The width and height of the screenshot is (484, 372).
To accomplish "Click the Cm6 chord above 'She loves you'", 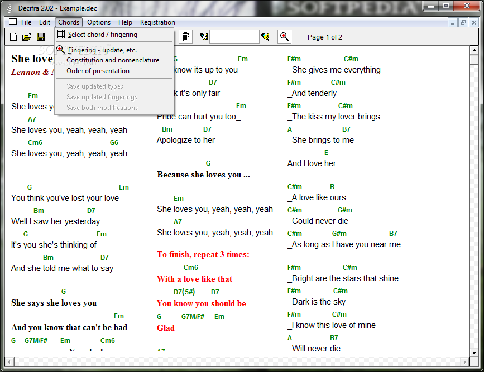I will 35,143.
